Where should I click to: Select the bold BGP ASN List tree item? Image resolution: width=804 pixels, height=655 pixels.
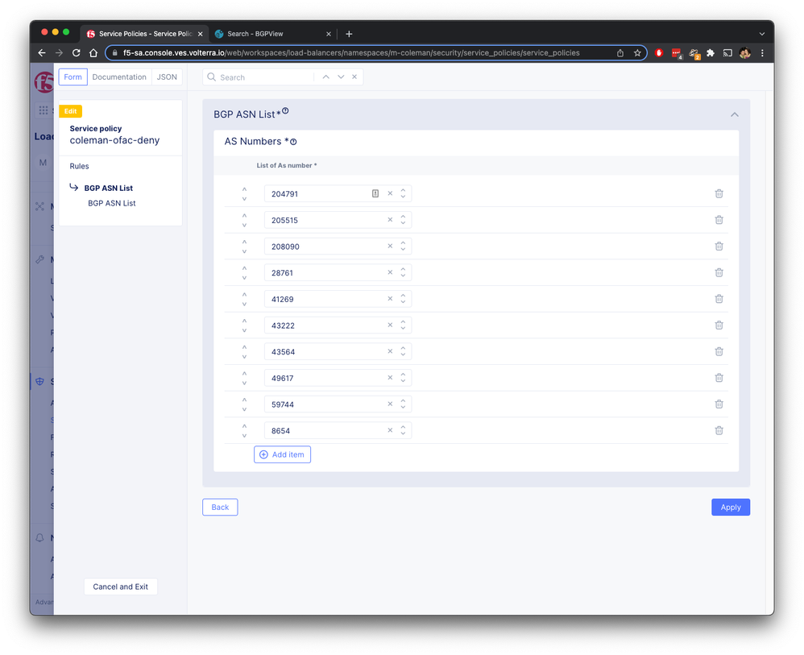tap(108, 189)
